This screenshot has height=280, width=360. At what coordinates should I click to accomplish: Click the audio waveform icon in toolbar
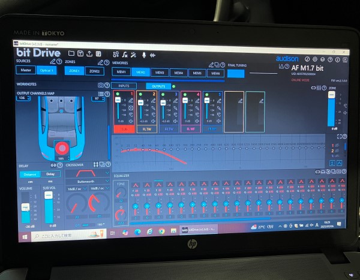(152, 55)
